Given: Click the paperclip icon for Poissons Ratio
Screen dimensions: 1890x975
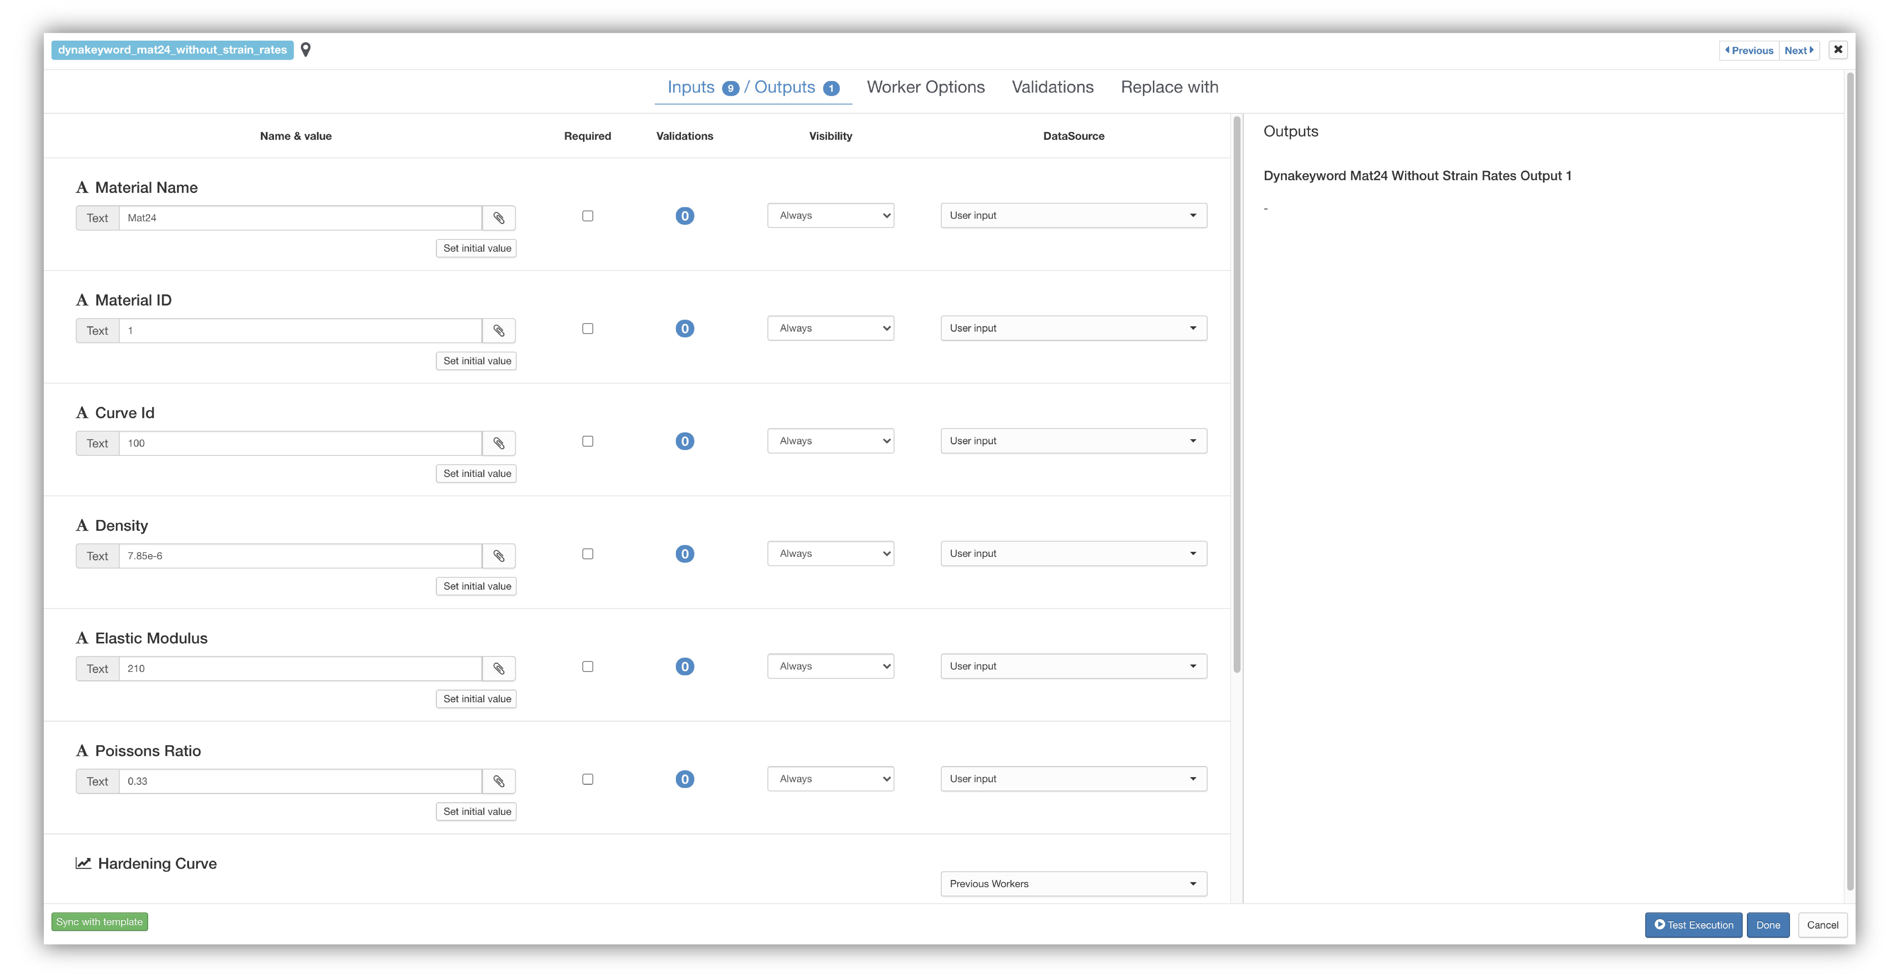Looking at the screenshot, I should click(499, 781).
